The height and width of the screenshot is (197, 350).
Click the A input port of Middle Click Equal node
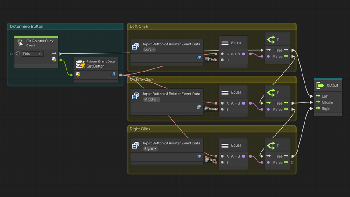pyautogui.click(x=222, y=103)
